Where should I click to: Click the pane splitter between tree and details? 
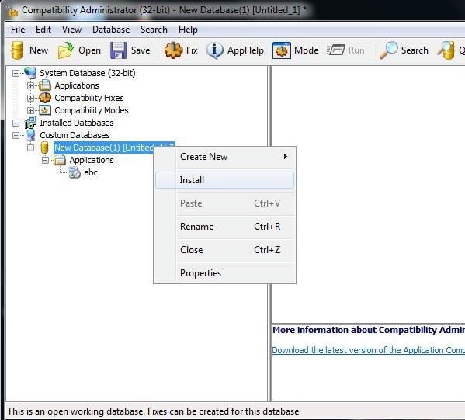click(269, 234)
